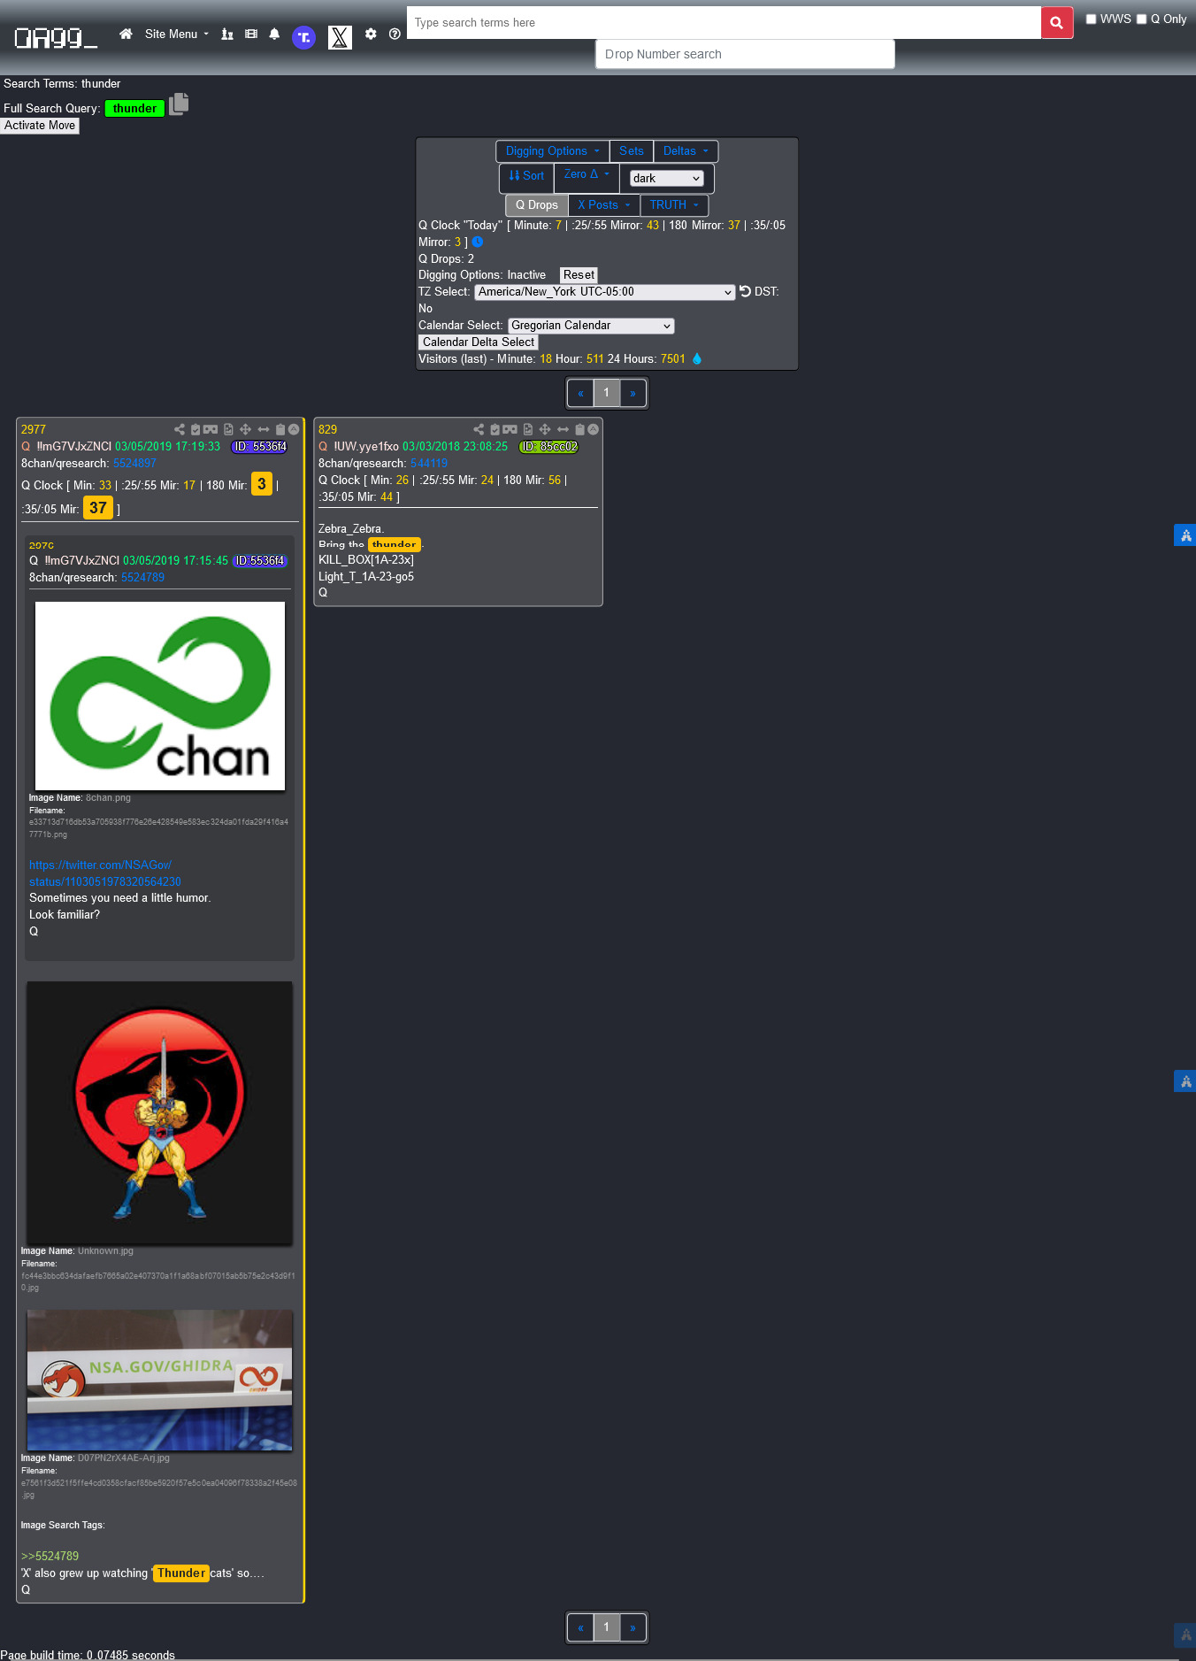Open the 8chan post link 5524789
This screenshot has width=1196, height=1661.
142,577
